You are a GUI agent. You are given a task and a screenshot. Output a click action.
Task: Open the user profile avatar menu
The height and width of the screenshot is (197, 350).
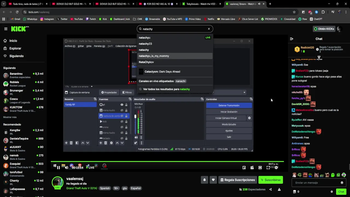tap(339, 29)
